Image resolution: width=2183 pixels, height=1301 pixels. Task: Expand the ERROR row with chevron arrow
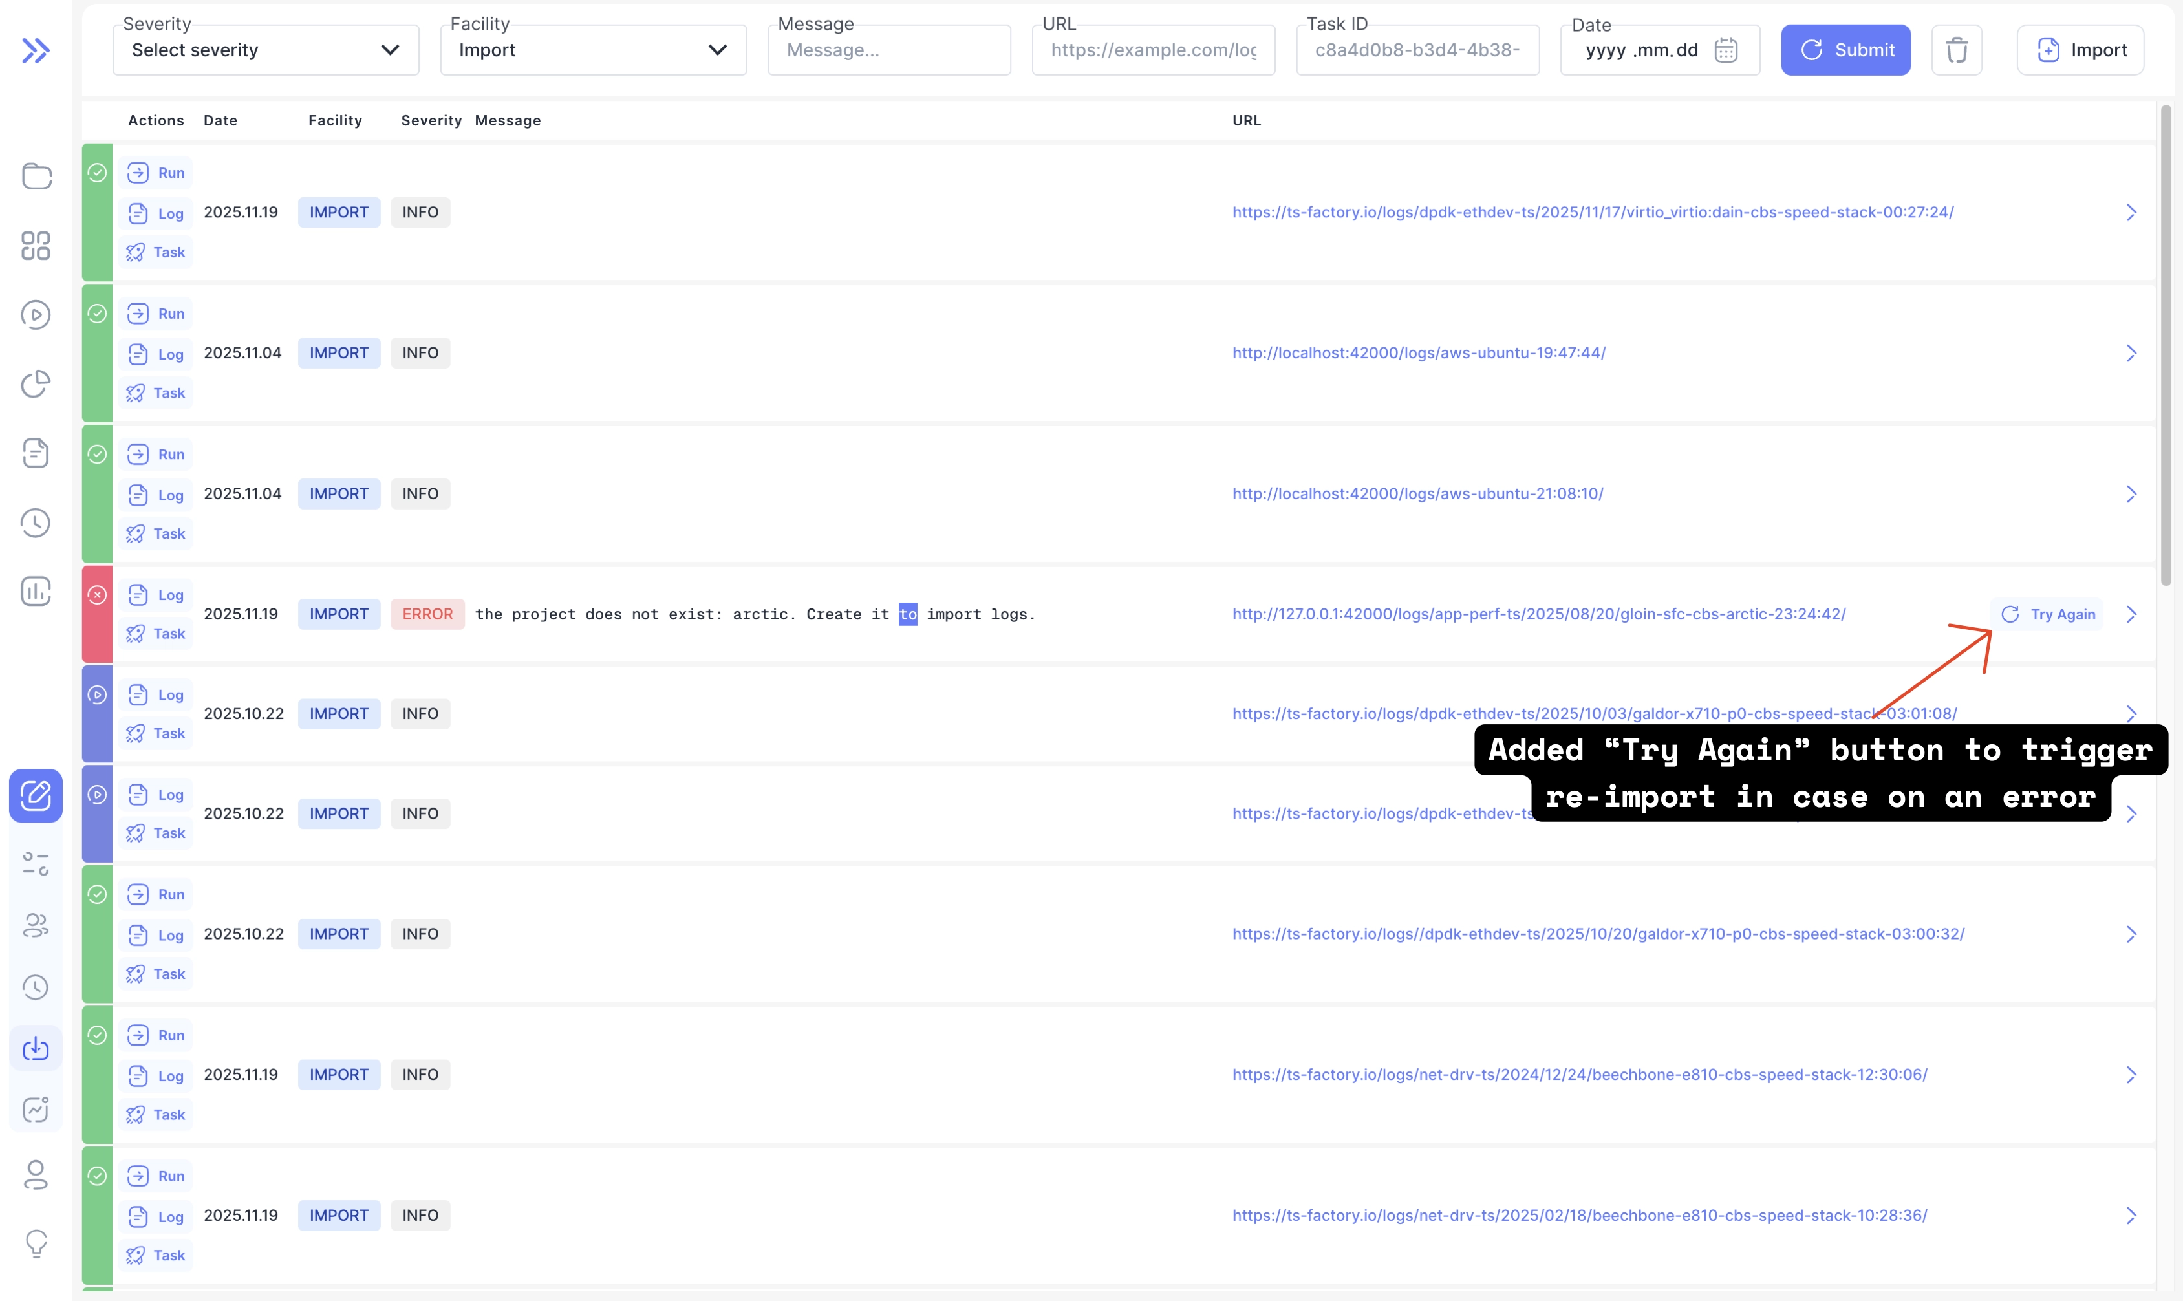click(2131, 614)
